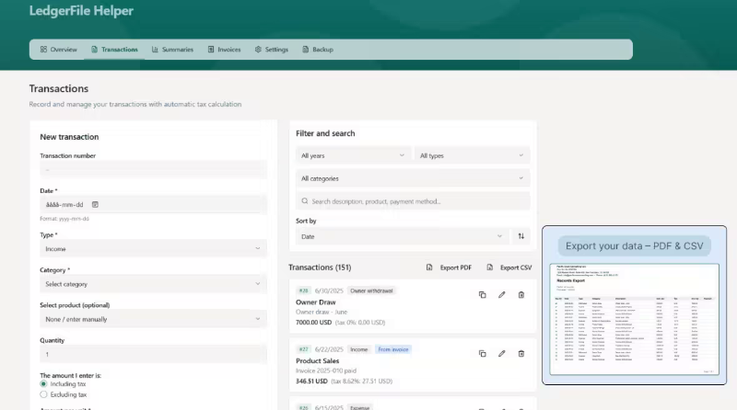Duplicate the Product Sales transaction
737x410 pixels.
[482, 353]
